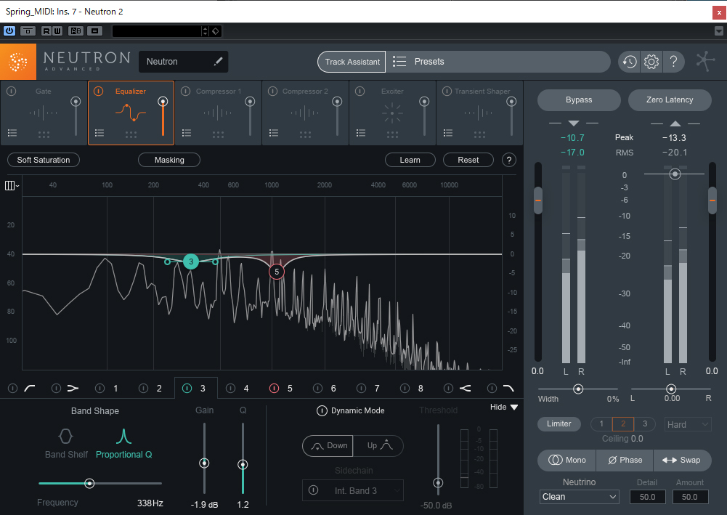Screen dimensions: 727x515
Task: Click the Masking button
Action: (x=169, y=160)
